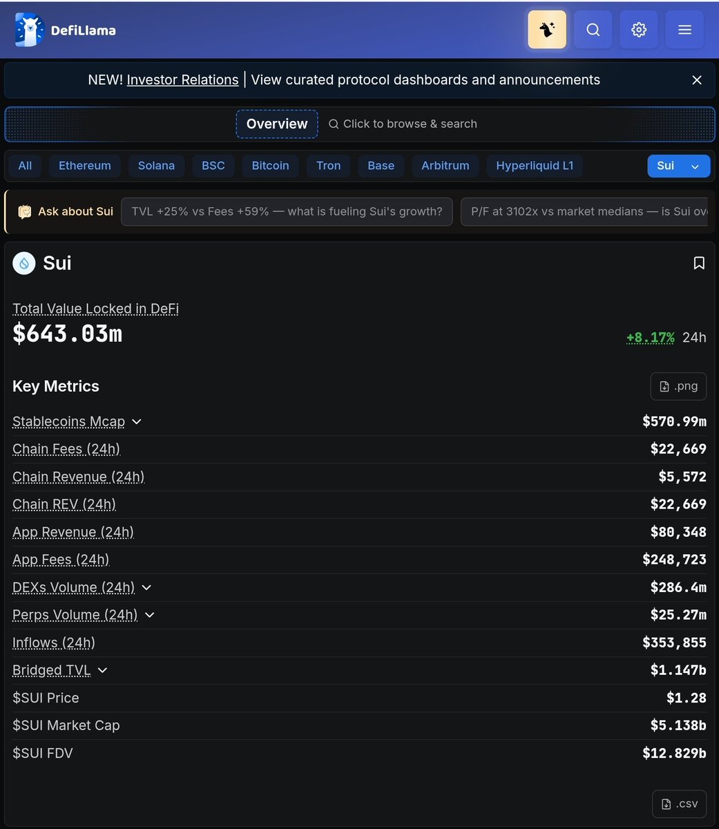Screen dimensions: 719x829
Task: Click the $5.138b market cap value
Action: pos(678,725)
